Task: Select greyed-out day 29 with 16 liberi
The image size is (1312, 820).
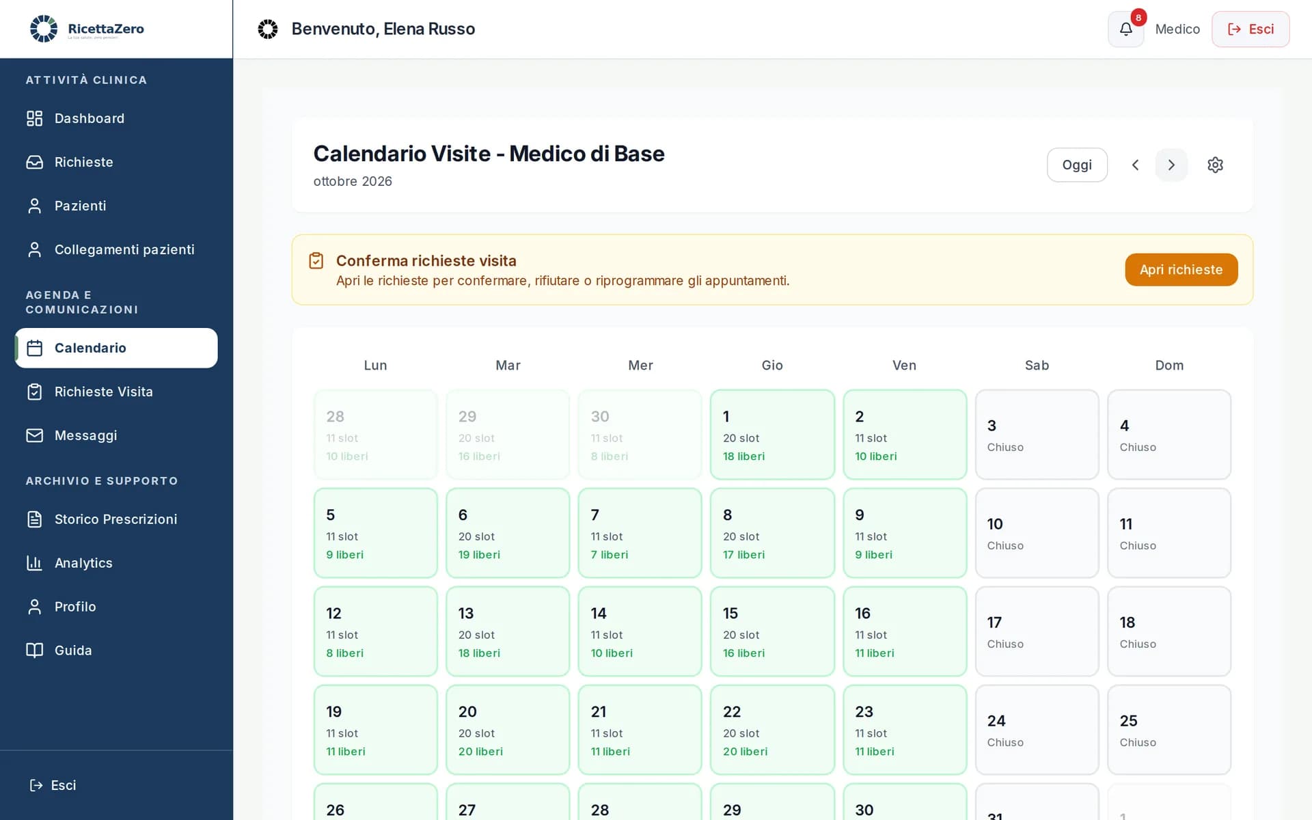Action: click(x=508, y=435)
